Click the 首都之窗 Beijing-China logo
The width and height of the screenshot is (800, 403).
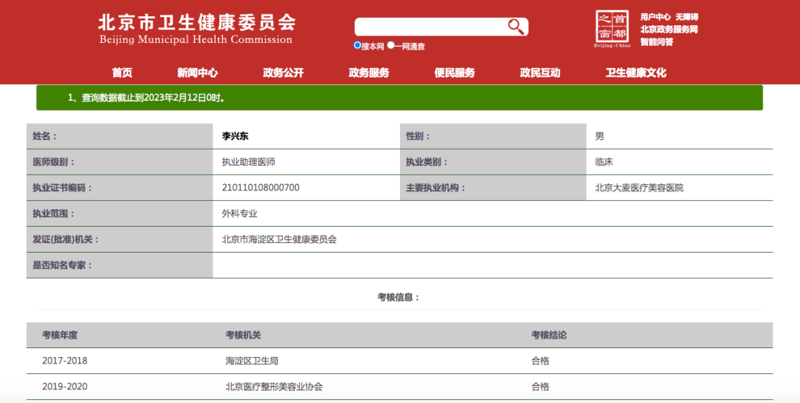point(612,29)
